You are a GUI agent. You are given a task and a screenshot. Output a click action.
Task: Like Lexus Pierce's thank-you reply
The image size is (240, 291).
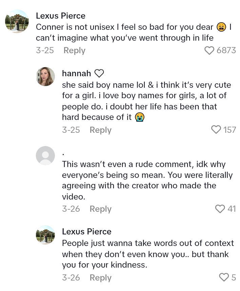pyautogui.click(x=224, y=277)
